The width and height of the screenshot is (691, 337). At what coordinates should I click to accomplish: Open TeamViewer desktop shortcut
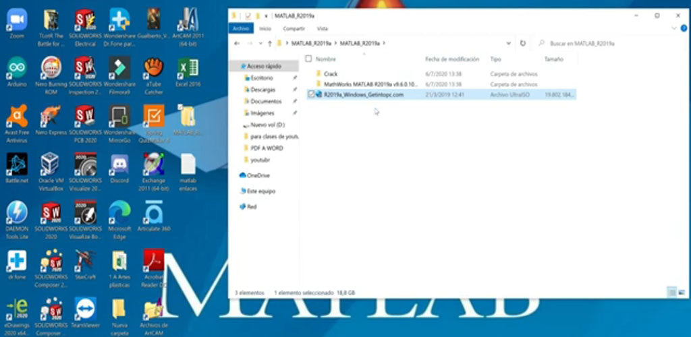[x=86, y=309]
